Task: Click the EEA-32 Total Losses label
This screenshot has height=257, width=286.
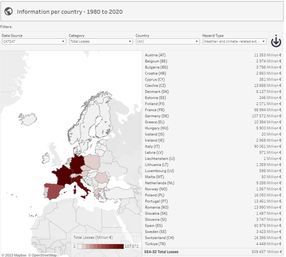Action: click(162, 252)
